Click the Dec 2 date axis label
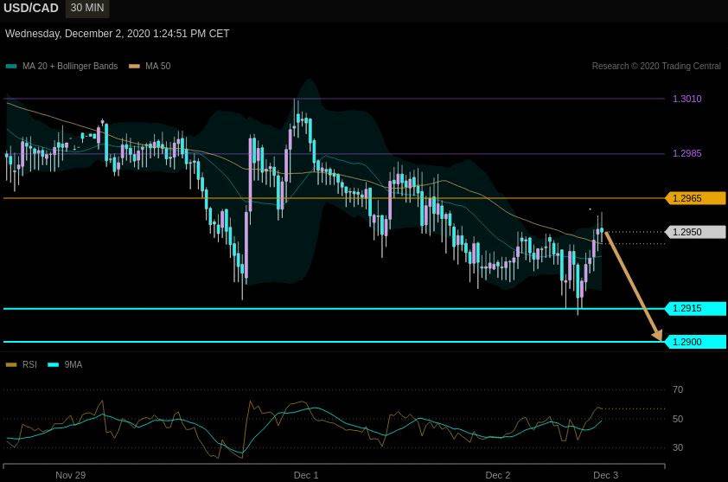 pos(498,475)
